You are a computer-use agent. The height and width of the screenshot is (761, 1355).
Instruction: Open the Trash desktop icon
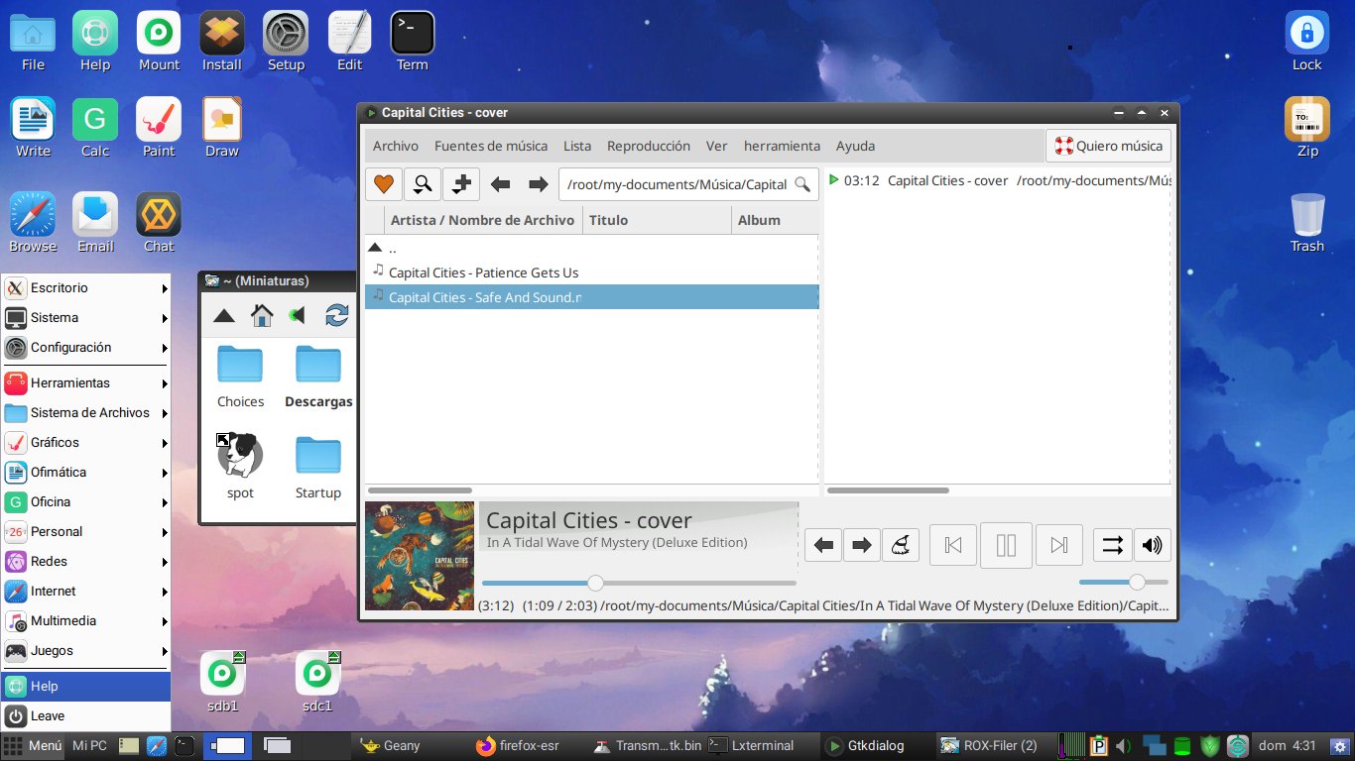point(1307,223)
